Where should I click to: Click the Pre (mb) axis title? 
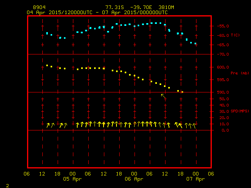click(240, 73)
